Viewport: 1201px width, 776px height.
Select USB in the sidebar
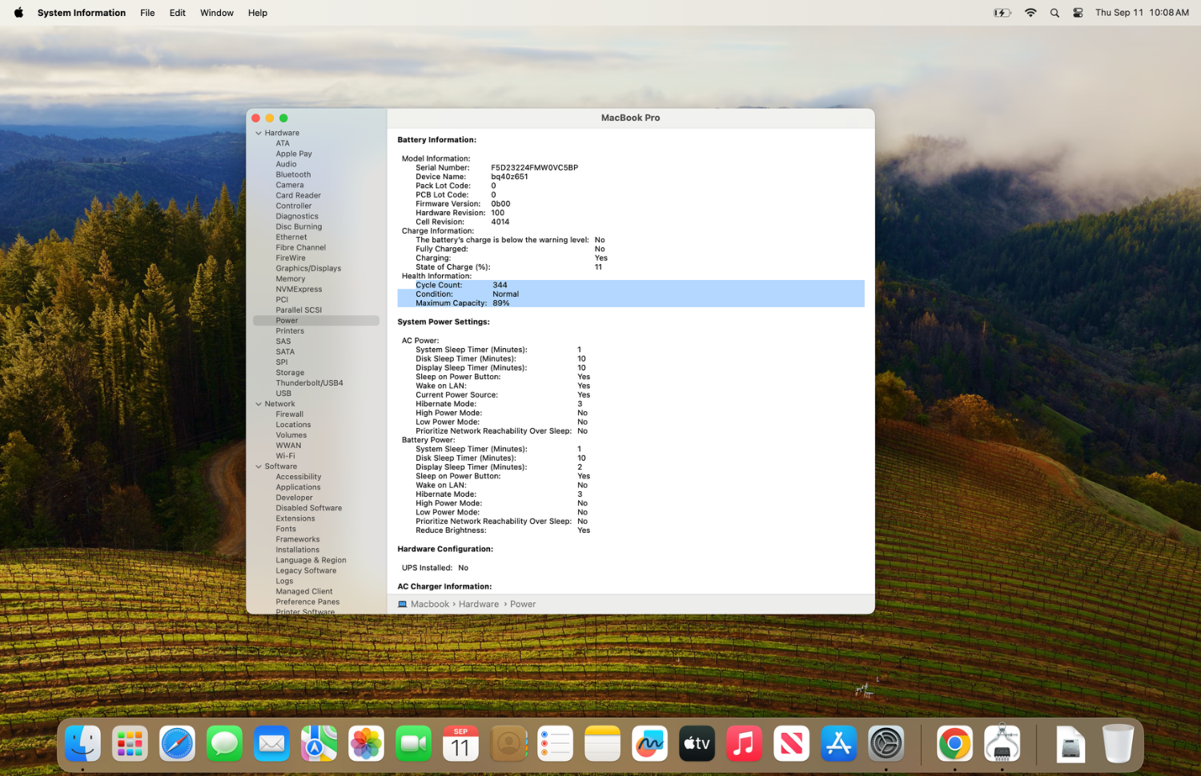[283, 393]
